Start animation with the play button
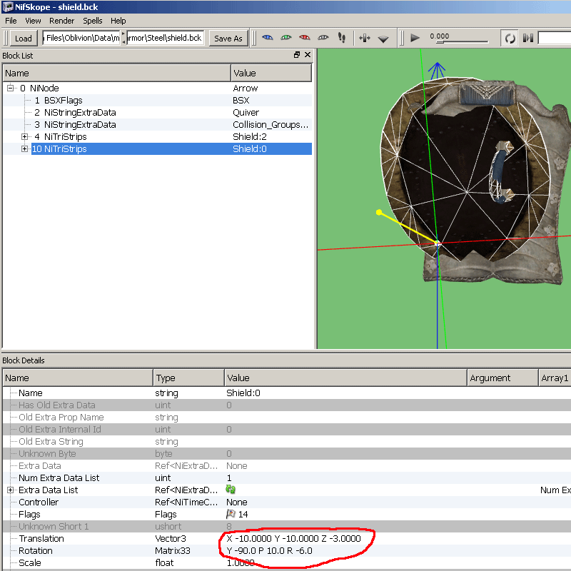571x571 pixels. [415, 38]
